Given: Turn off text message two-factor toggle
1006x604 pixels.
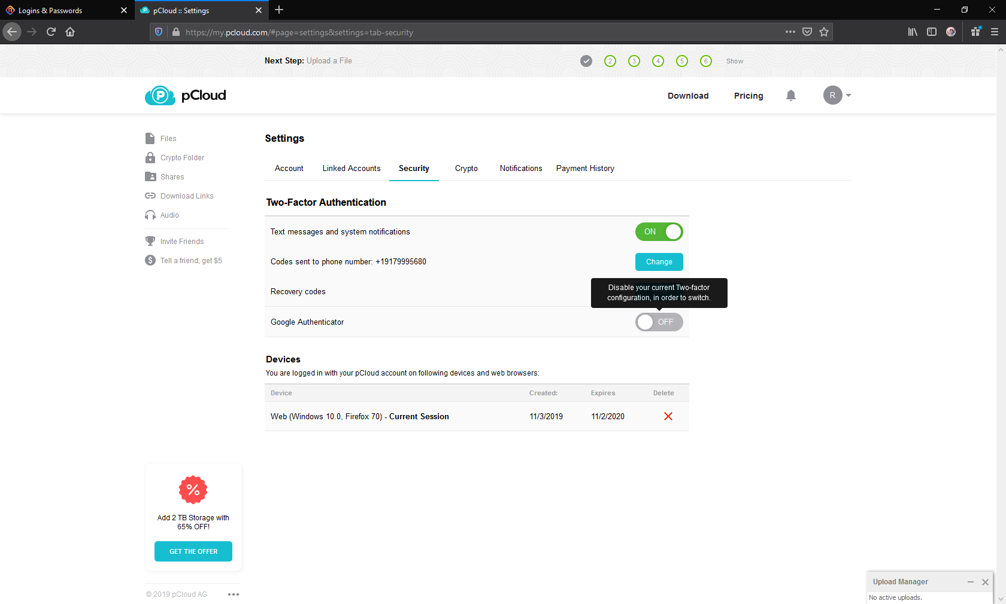Looking at the screenshot, I should point(659,232).
